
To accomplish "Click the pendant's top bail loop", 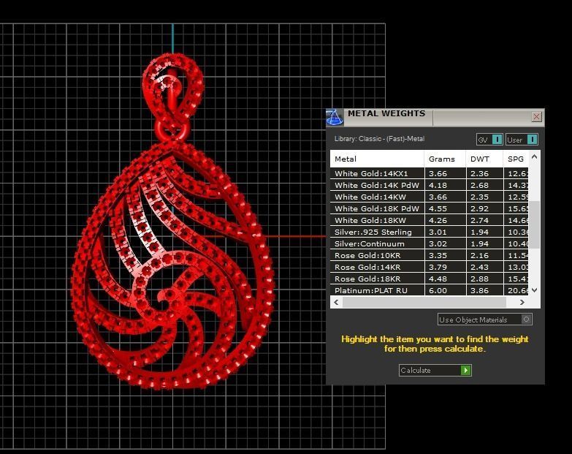I will [x=172, y=89].
